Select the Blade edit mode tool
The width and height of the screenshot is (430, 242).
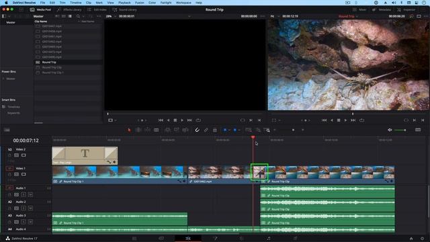click(x=157, y=130)
